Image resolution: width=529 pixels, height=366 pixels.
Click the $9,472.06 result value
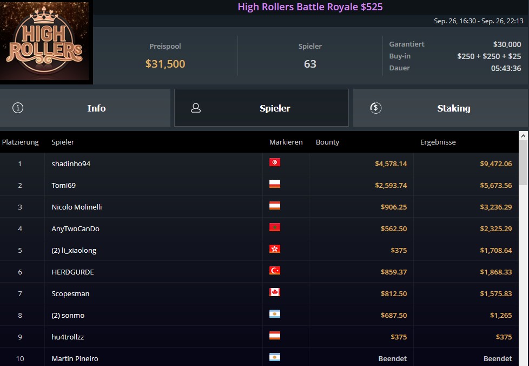[495, 164]
